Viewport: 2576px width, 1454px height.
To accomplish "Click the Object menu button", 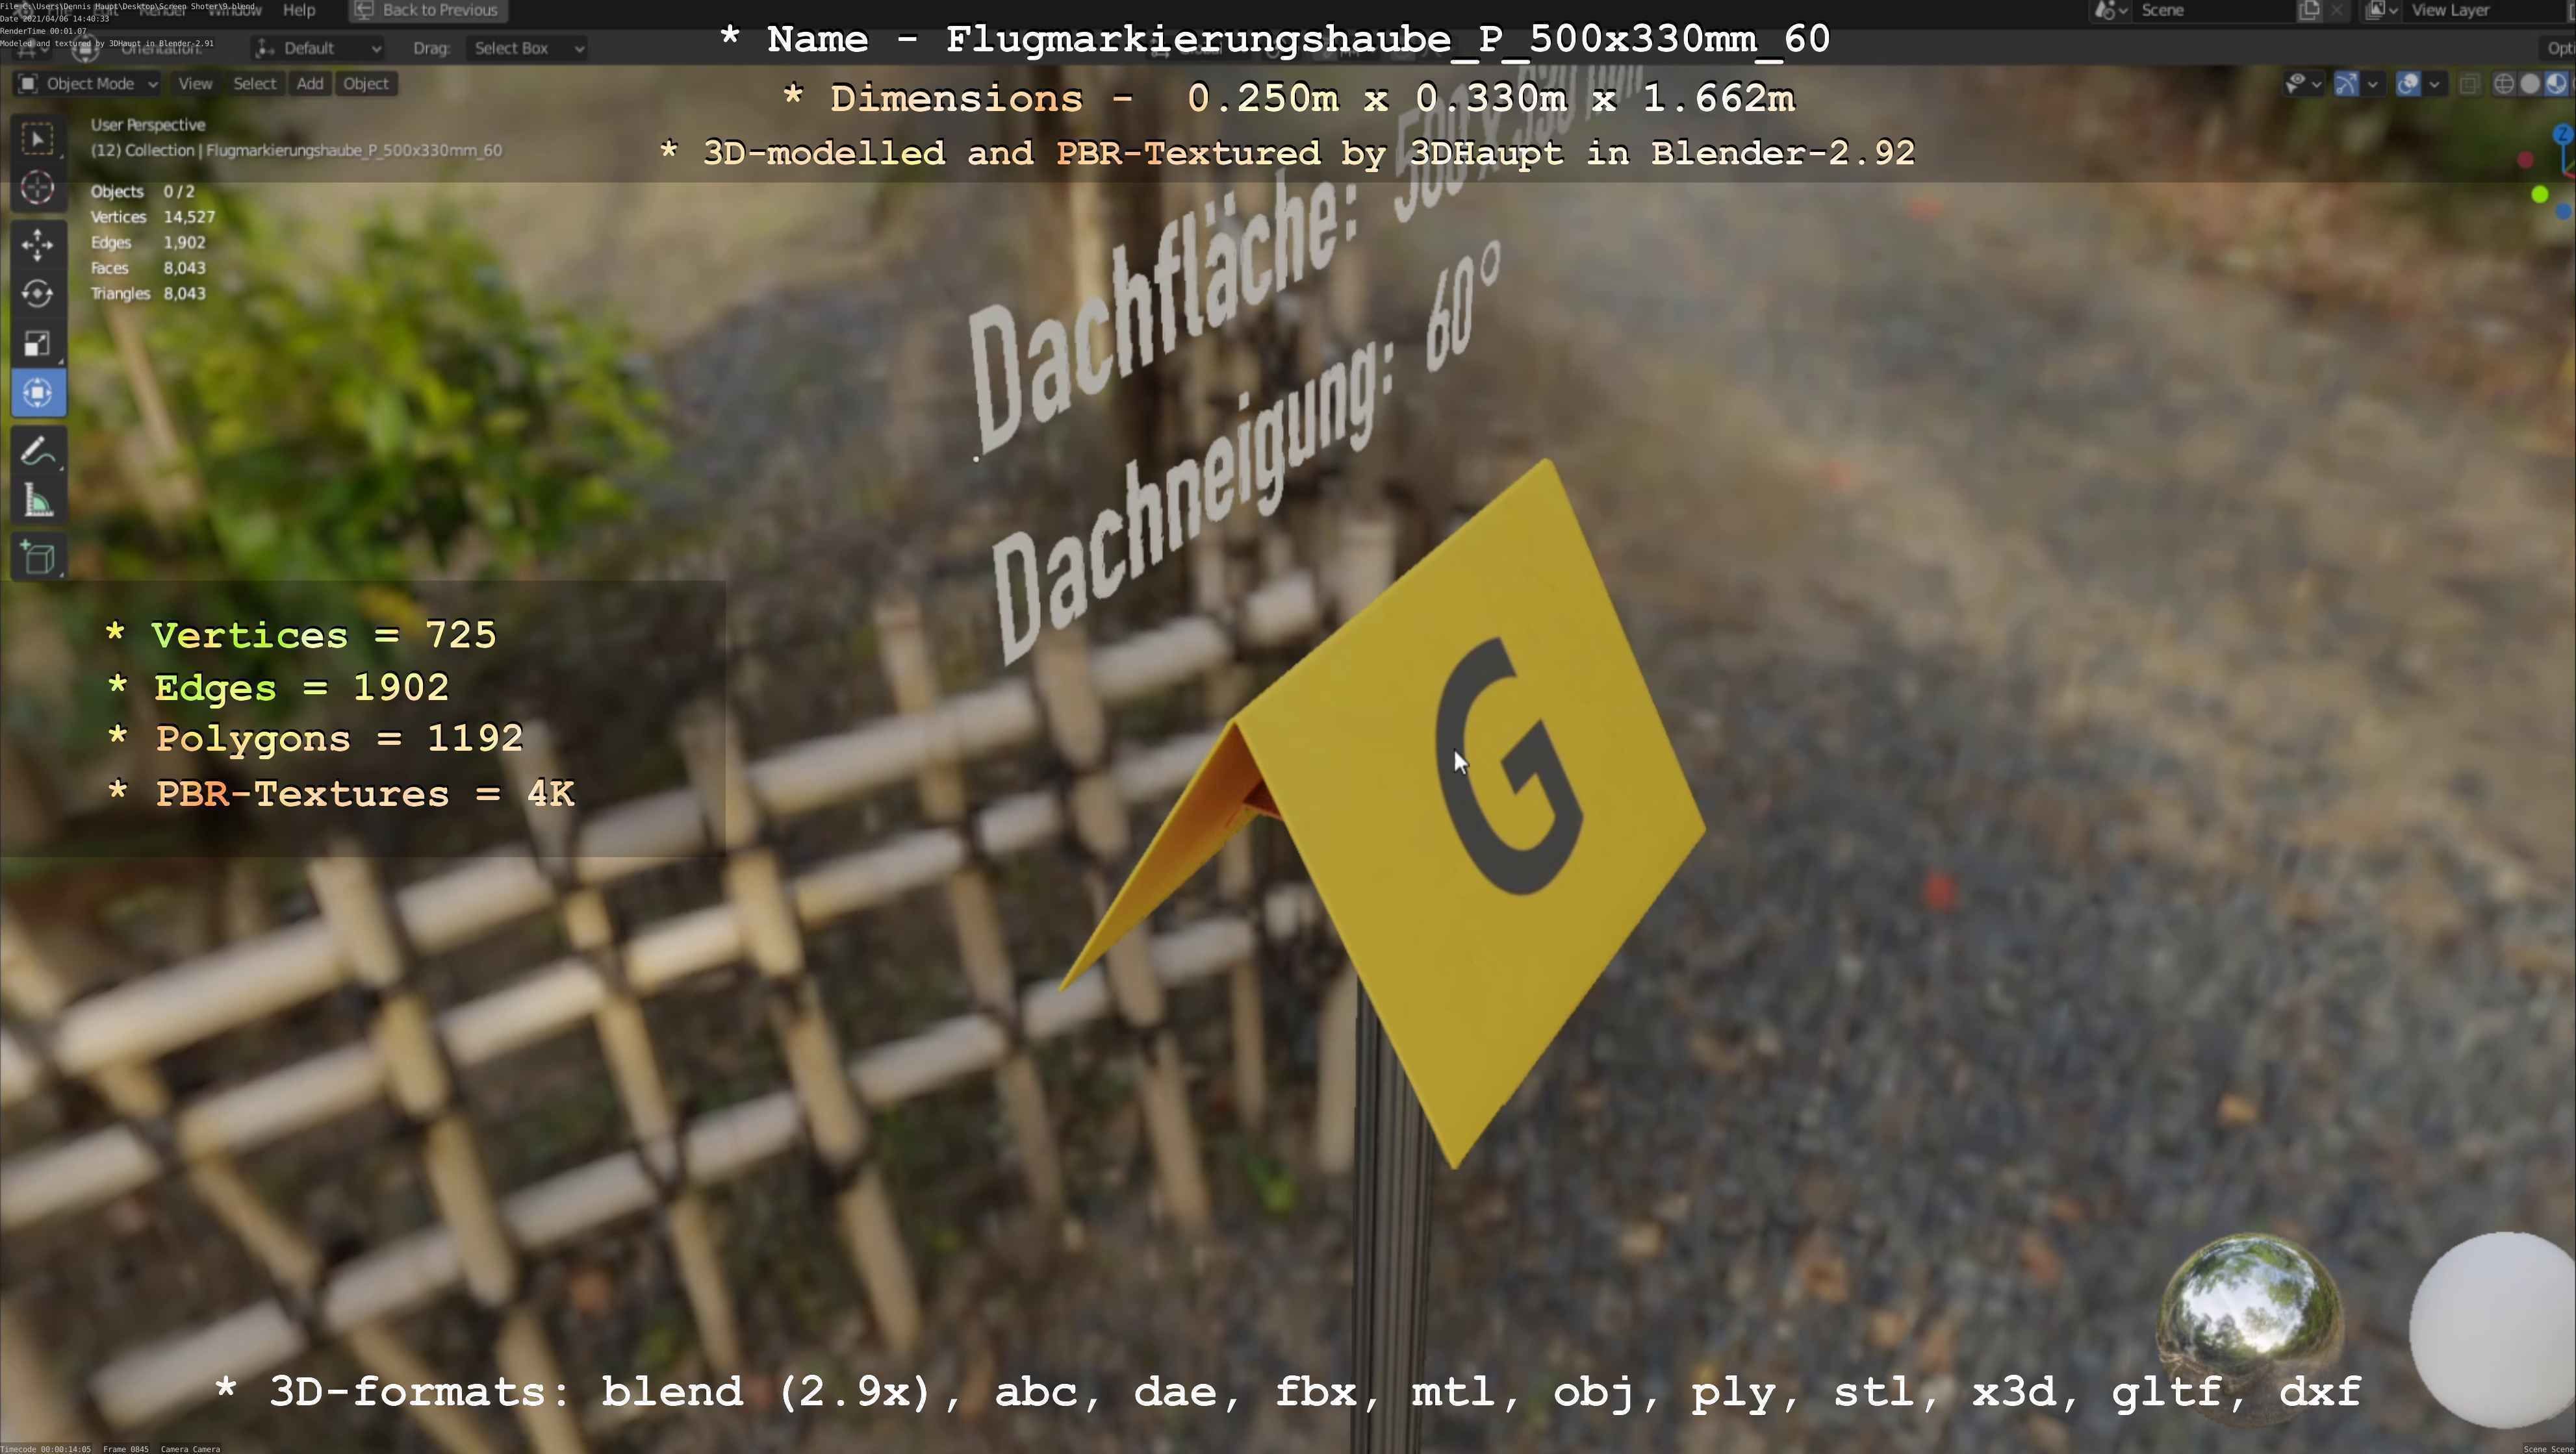I will [365, 84].
